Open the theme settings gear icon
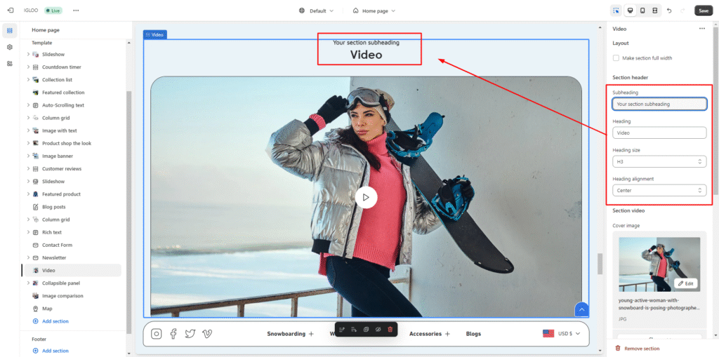The image size is (719, 357). pos(10,47)
